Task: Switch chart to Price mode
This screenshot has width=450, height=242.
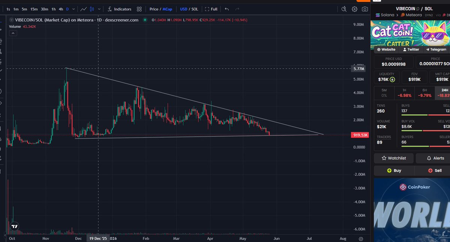Action: coord(154,9)
